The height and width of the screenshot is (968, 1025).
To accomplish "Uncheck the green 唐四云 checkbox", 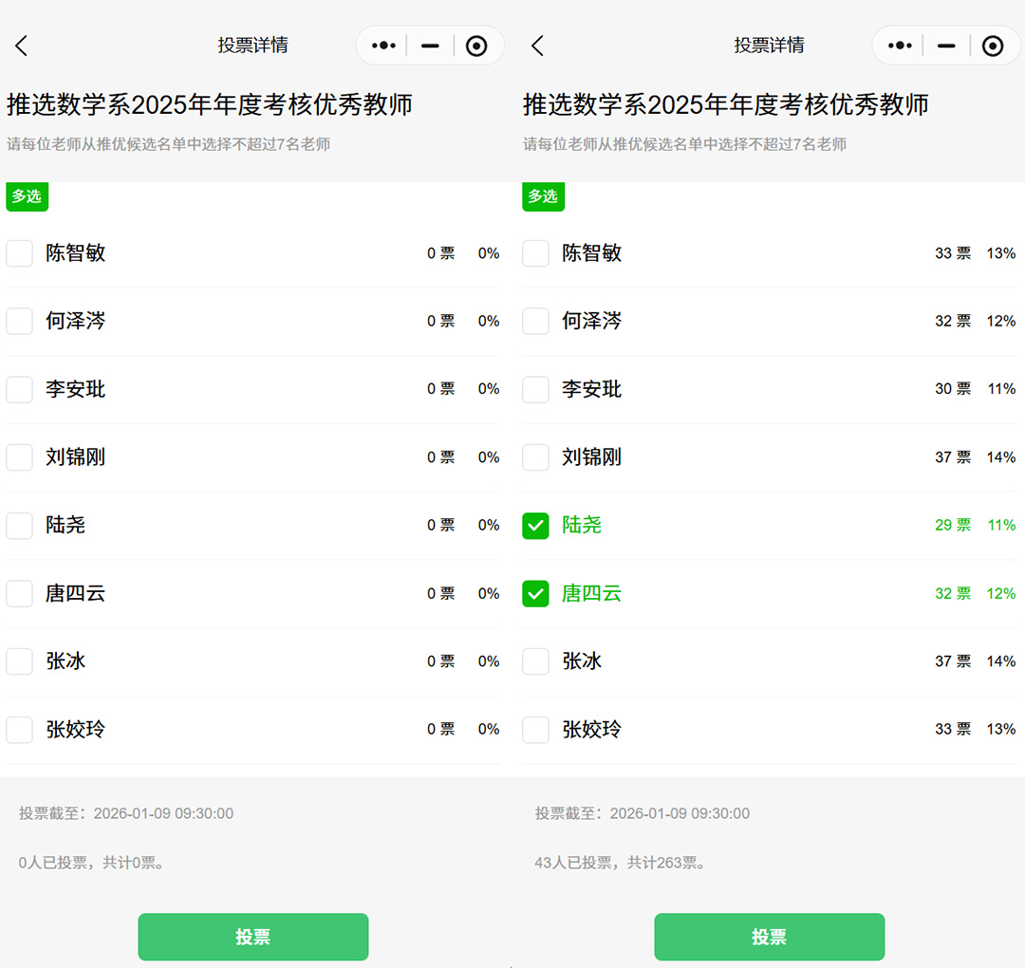I will click(536, 594).
